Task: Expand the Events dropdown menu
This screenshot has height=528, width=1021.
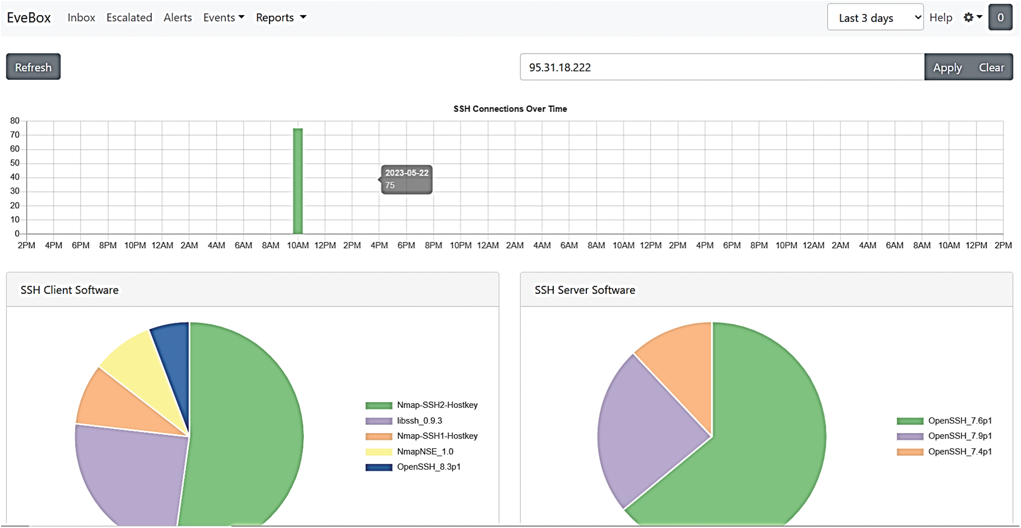Action: tap(223, 18)
